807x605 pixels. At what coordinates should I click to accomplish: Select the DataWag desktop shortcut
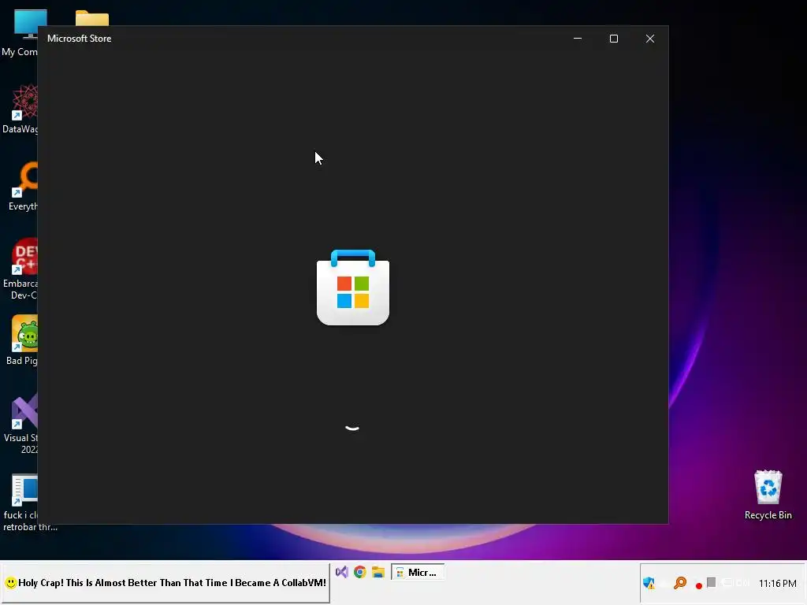pos(20,109)
